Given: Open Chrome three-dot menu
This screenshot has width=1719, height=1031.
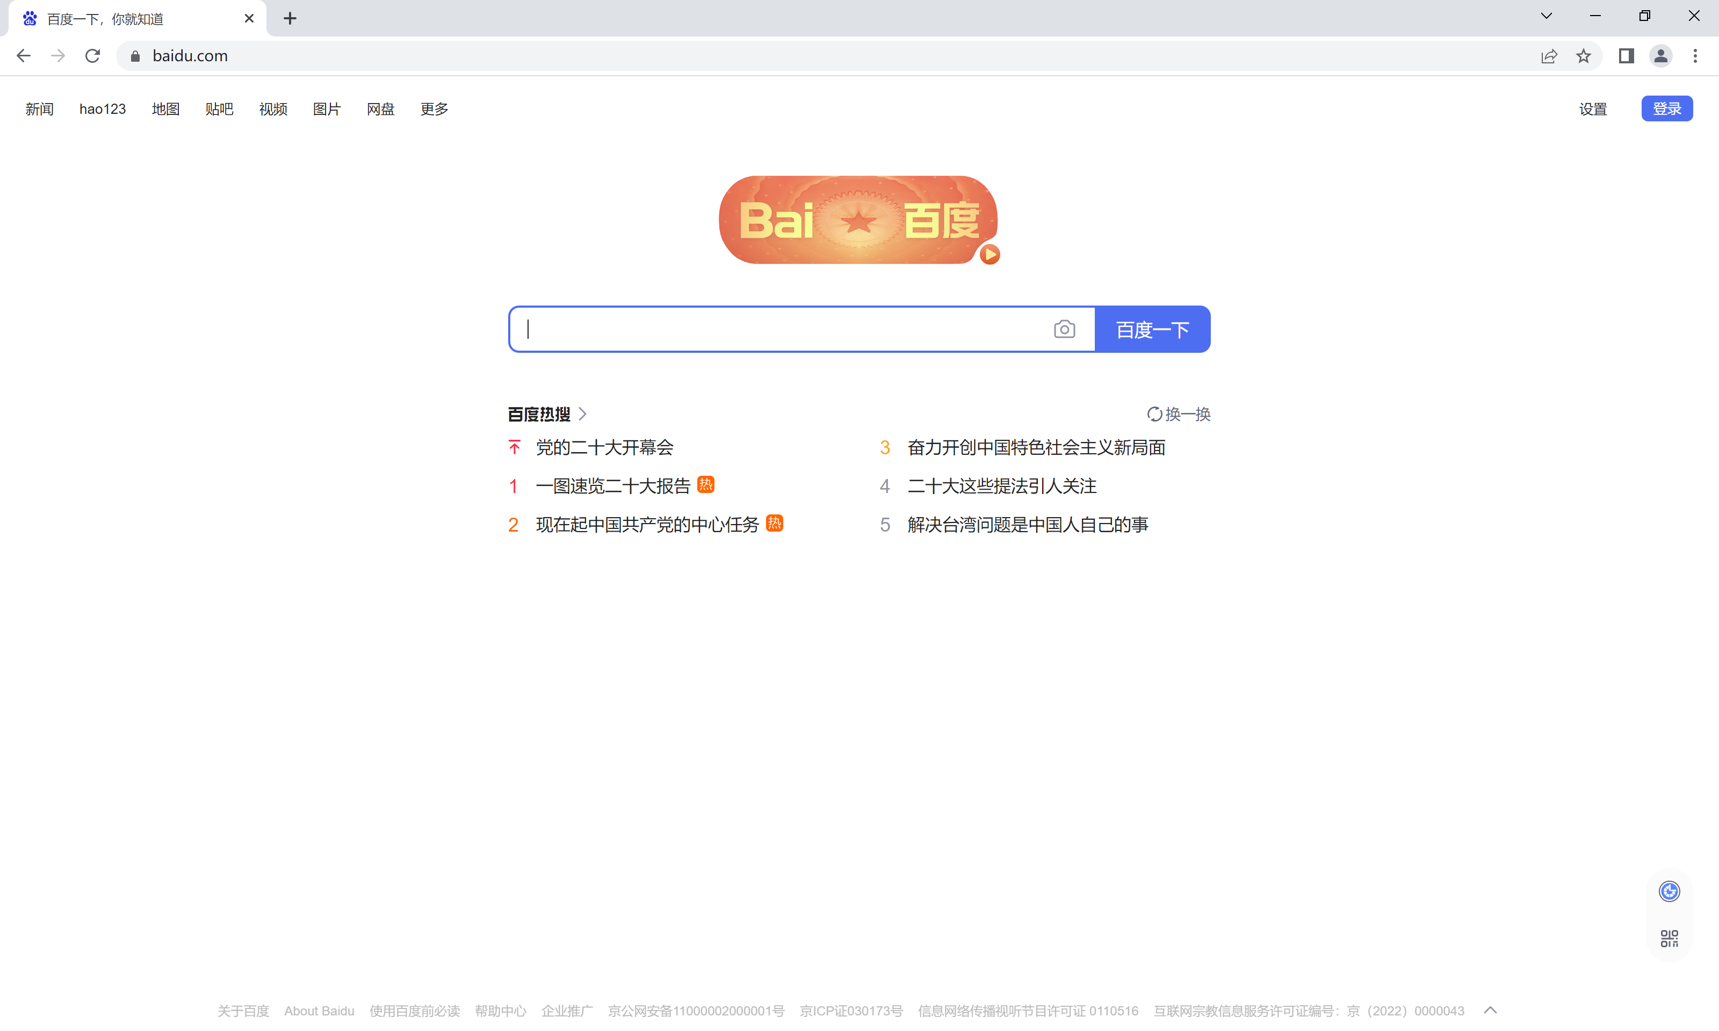Looking at the screenshot, I should point(1695,56).
